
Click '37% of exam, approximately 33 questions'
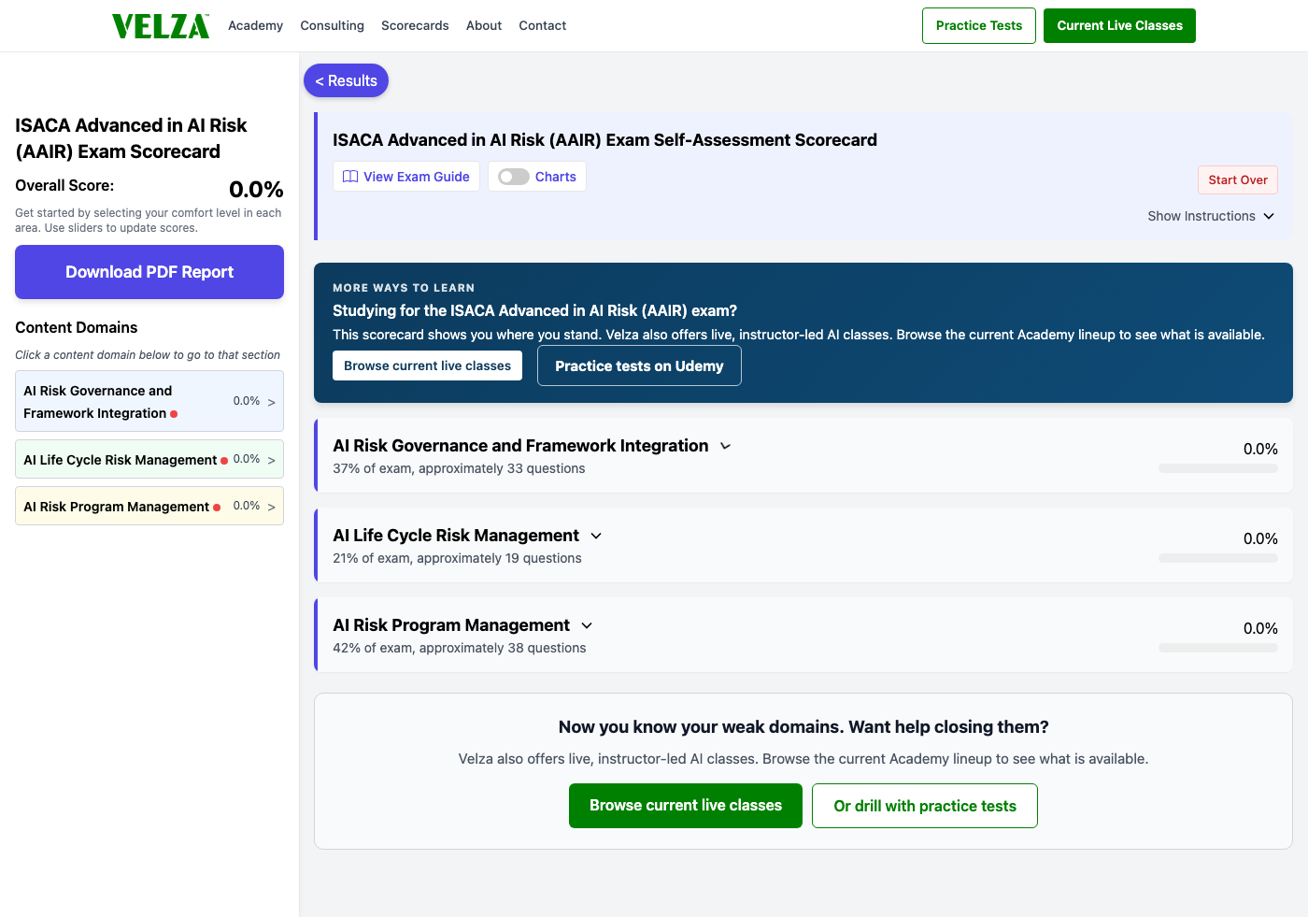(x=459, y=468)
